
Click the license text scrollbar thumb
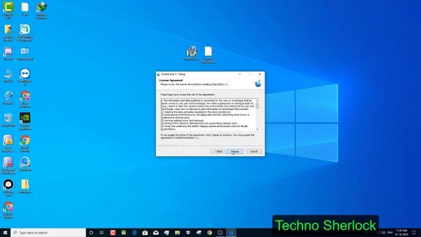tap(257, 105)
